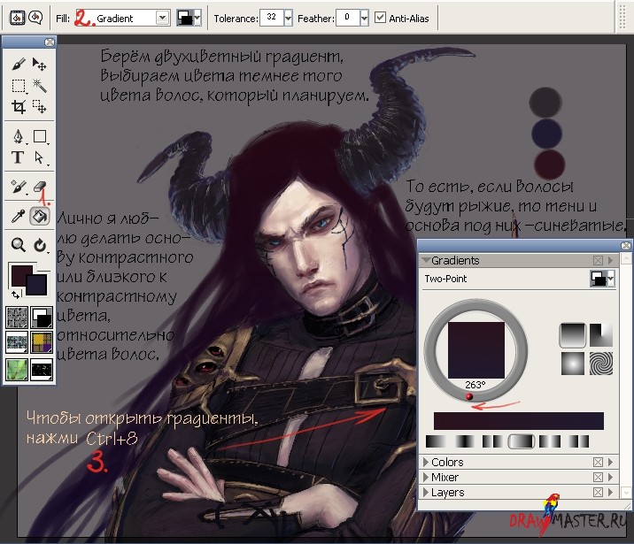Click the first property bar fill icon
The height and width of the screenshot is (544, 634).
click(17, 18)
